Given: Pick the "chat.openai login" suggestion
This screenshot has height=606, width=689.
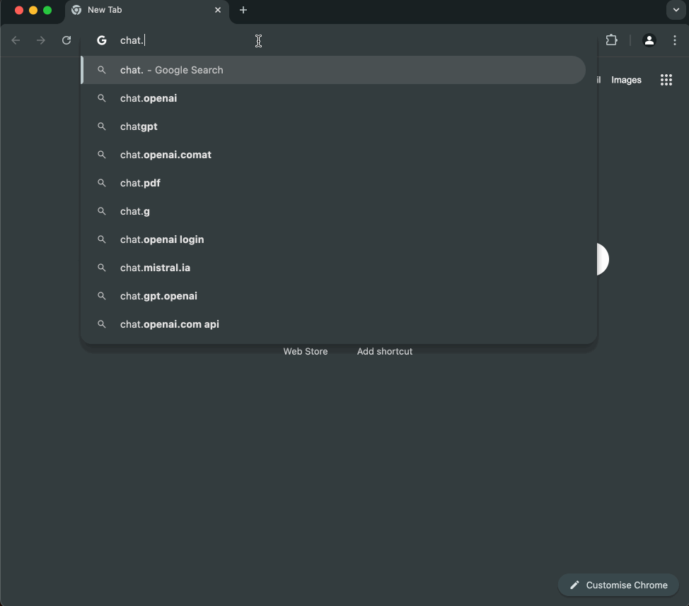Looking at the screenshot, I should (x=162, y=239).
